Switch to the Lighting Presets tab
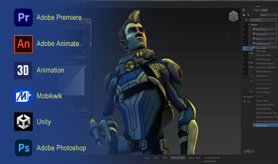This screenshot has height=164, width=278. (x=194, y=158)
